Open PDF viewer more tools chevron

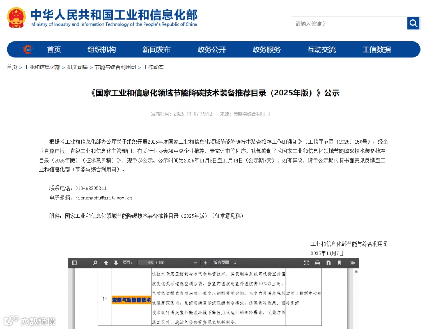(x=353, y=263)
